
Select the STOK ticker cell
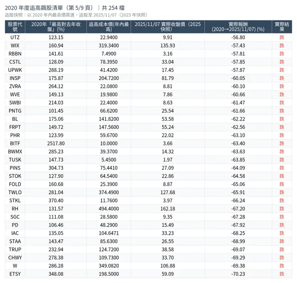point(15,176)
